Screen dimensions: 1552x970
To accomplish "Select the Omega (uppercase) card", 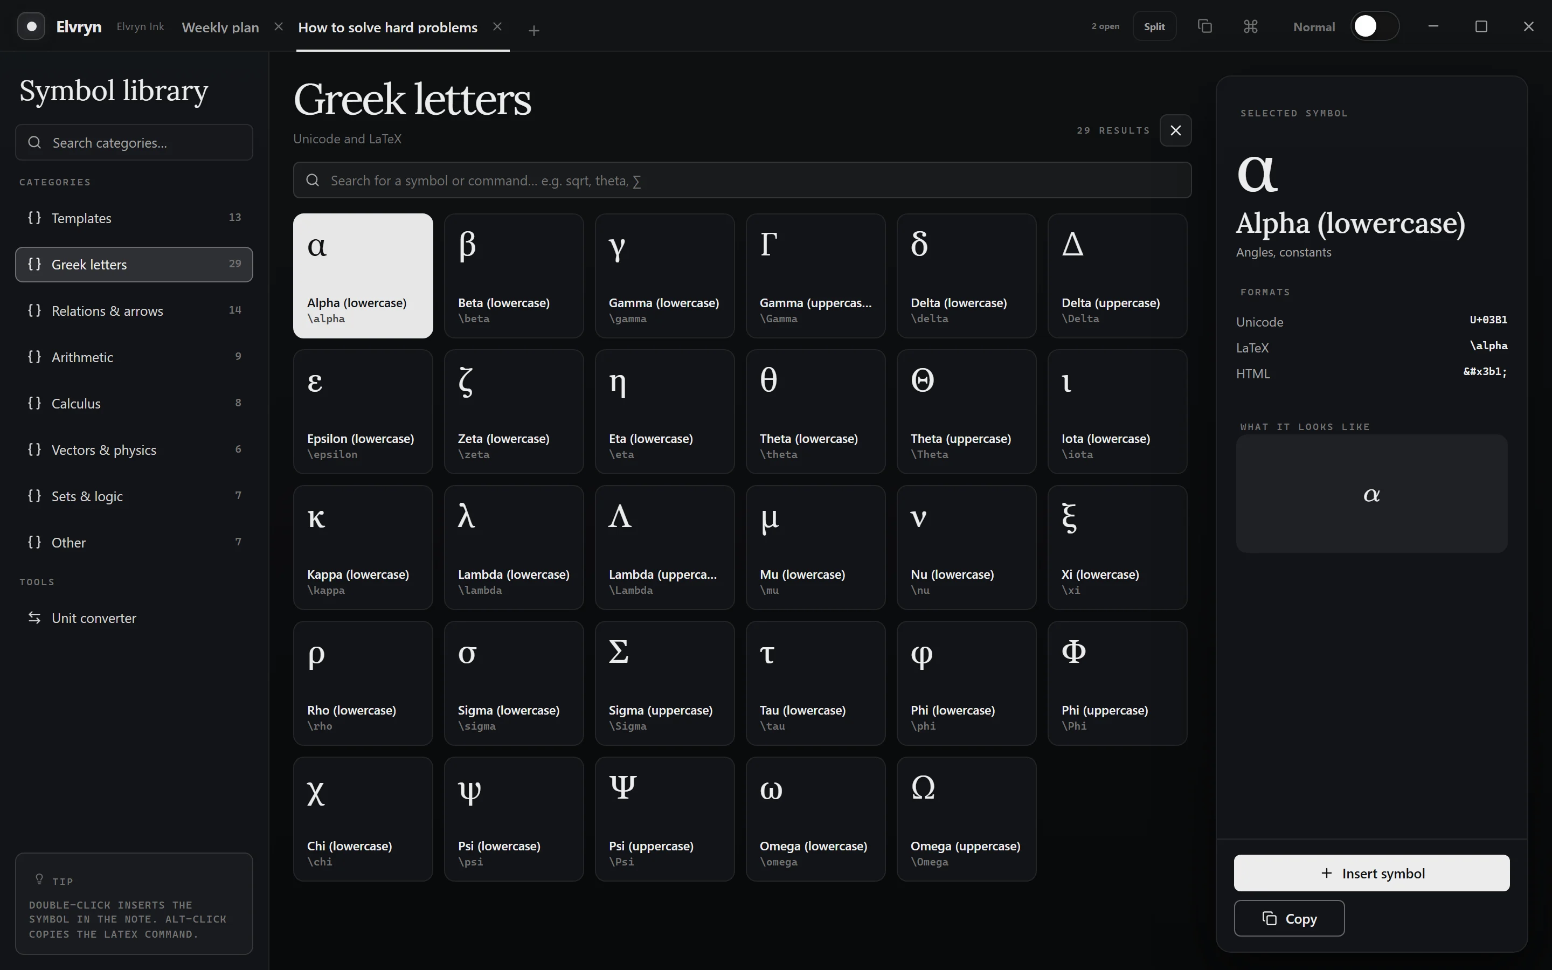I will (x=966, y=819).
